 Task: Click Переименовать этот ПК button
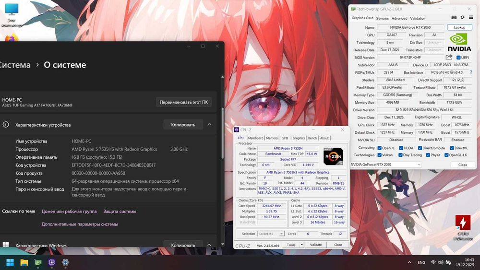click(184, 102)
